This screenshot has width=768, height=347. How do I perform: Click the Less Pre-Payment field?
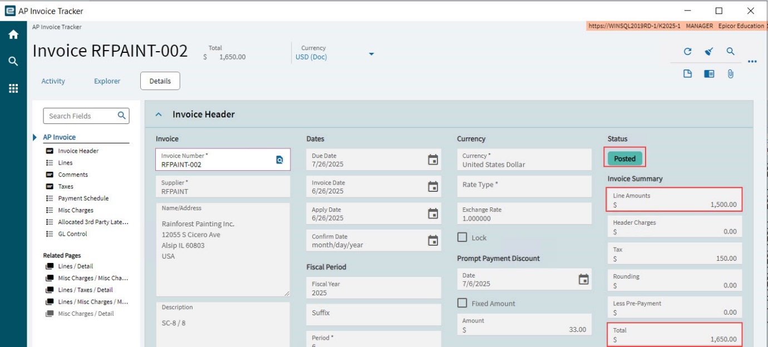click(675, 308)
